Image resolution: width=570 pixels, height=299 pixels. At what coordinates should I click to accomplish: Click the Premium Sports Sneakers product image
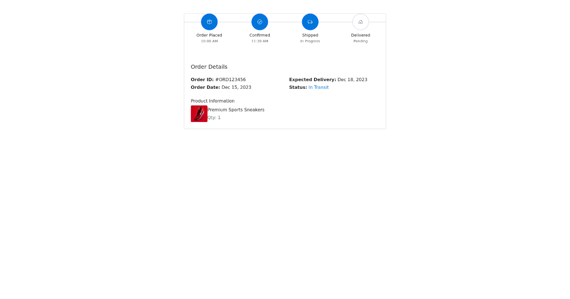pos(199,113)
